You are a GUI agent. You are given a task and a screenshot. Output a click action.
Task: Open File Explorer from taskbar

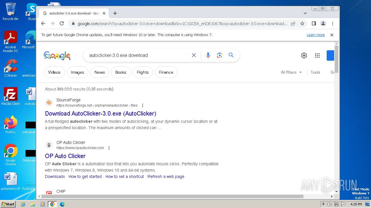tap(33, 204)
